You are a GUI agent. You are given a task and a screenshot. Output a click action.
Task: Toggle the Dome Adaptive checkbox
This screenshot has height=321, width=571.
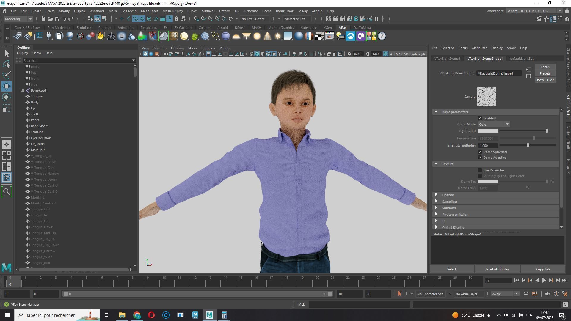[480, 158]
